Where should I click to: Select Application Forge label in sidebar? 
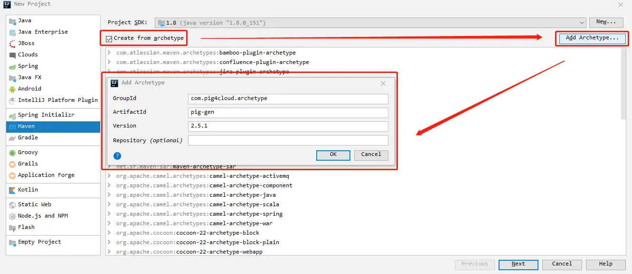46,175
